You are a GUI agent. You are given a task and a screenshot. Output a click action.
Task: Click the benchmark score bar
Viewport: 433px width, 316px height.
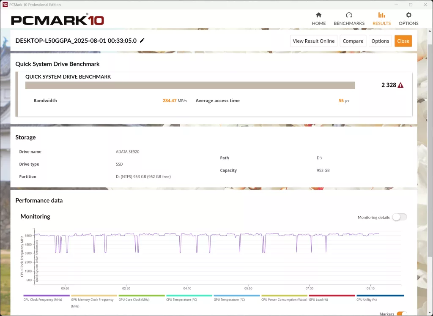pyautogui.click(x=190, y=85)
